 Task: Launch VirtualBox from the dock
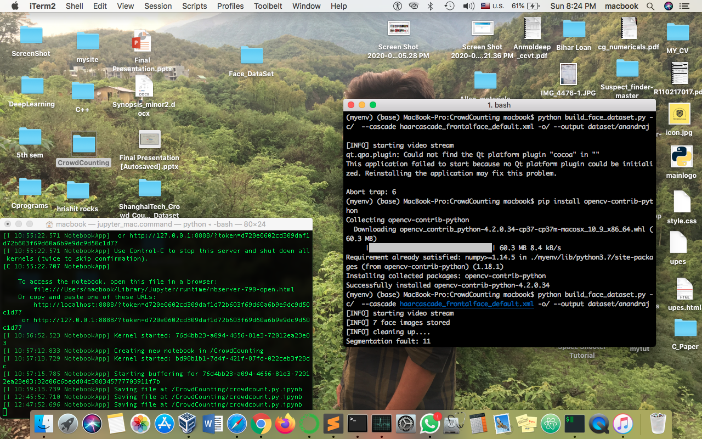coord(189,424)
